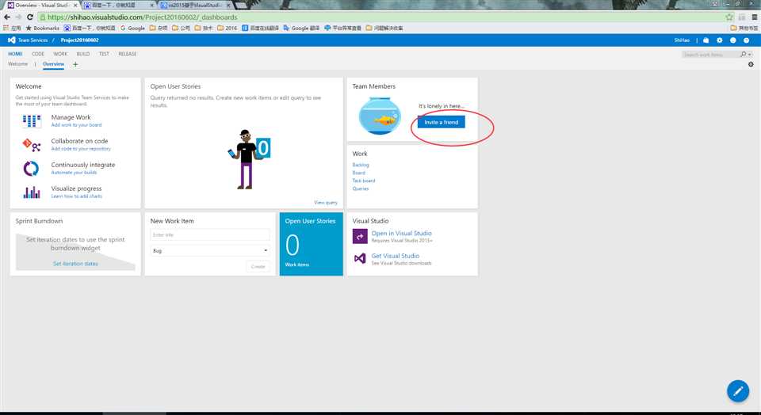The image size is (761, 415).
Task: Click the Enter title input field
Action: tap(210, 234)
